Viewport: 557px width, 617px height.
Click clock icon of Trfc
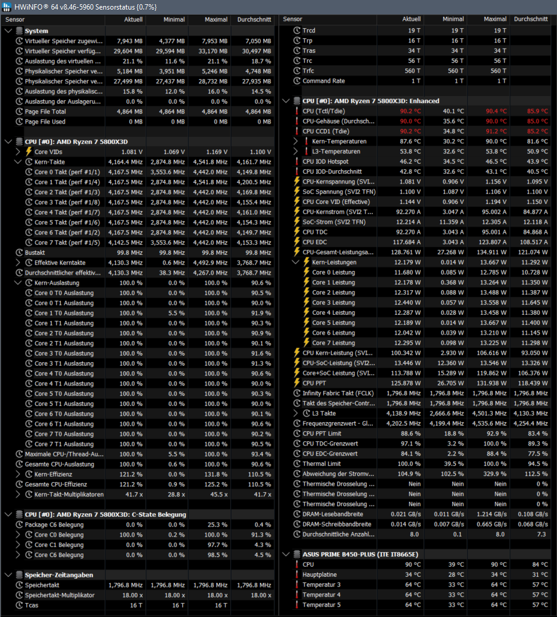[297, 70]
